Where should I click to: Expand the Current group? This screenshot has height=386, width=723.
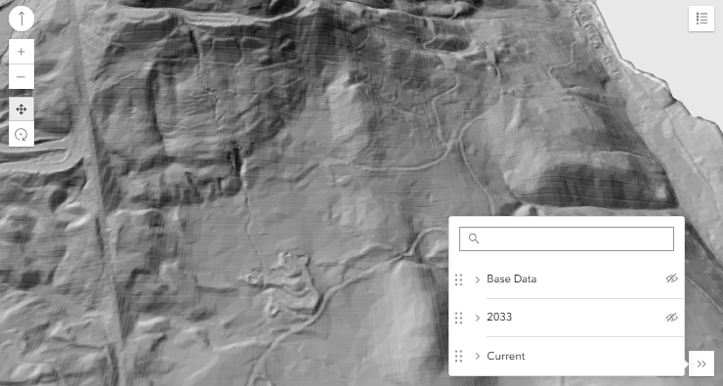(477, 356)
